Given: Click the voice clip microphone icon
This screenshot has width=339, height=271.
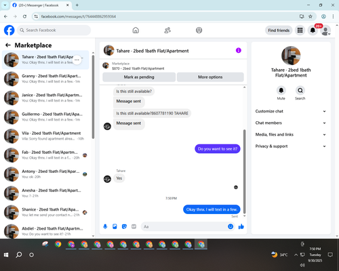Looking at the screenshot, I should tap(105, 226).
